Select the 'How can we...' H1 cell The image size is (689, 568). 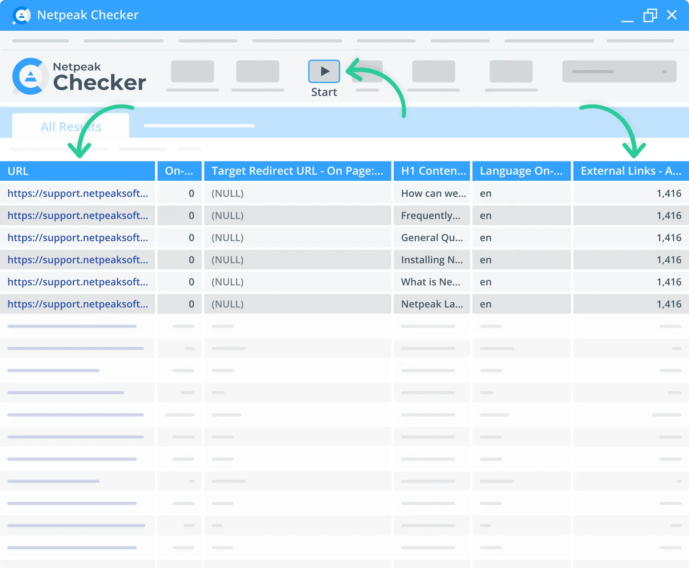coord(432,193)
